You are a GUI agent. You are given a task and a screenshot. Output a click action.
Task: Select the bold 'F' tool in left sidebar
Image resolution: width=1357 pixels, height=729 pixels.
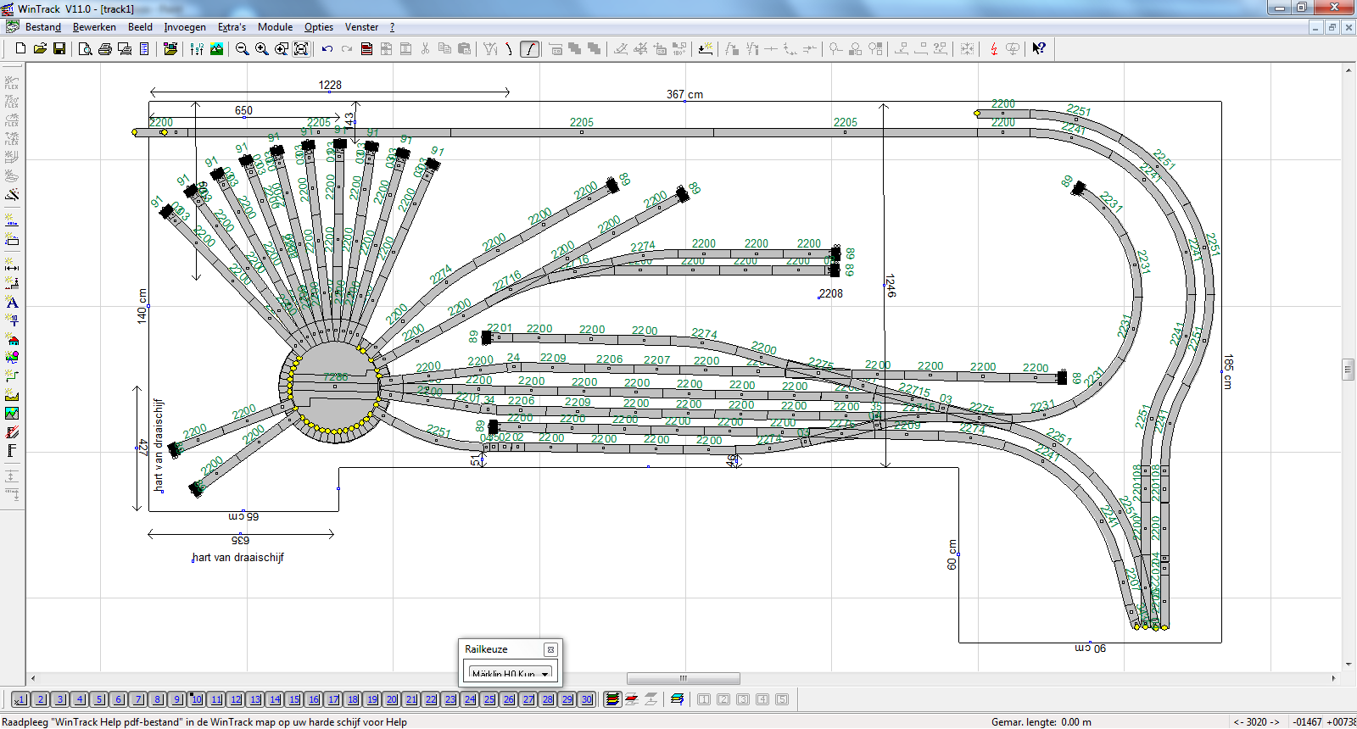(12, 451)
